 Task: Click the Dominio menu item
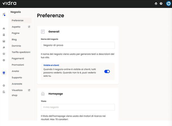(16, 46)
